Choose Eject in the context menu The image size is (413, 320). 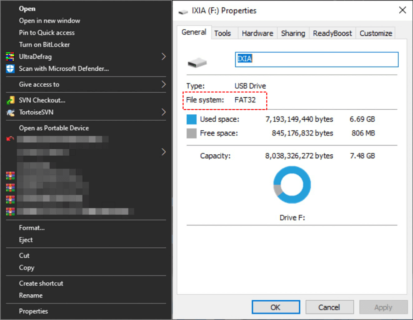(26, 240)
